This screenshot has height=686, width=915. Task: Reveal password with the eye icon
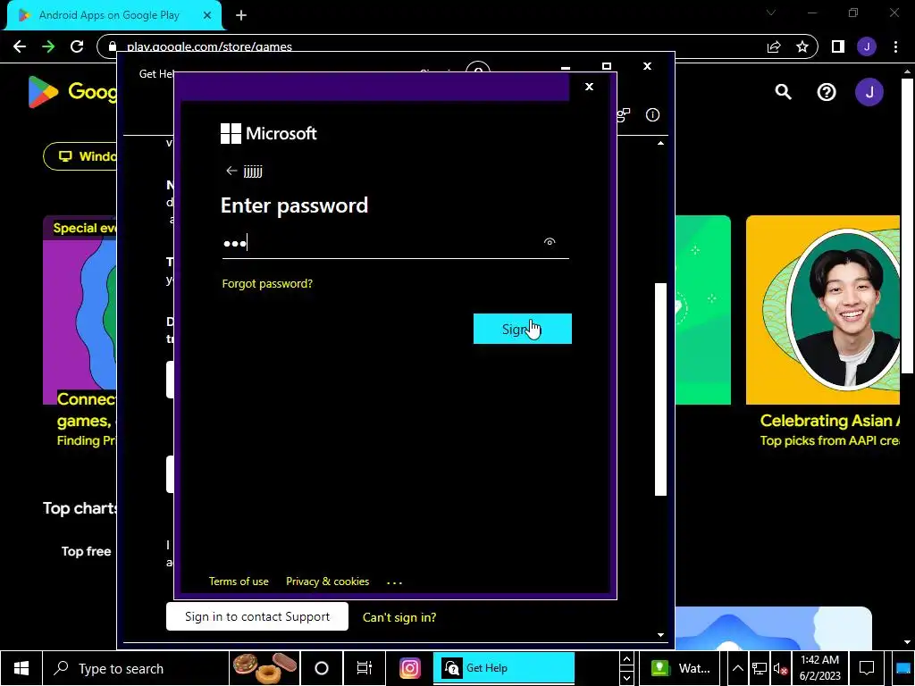coord(550,241)
